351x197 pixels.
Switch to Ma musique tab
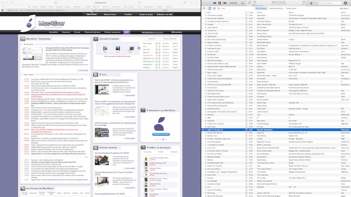[x=261, y=8]
